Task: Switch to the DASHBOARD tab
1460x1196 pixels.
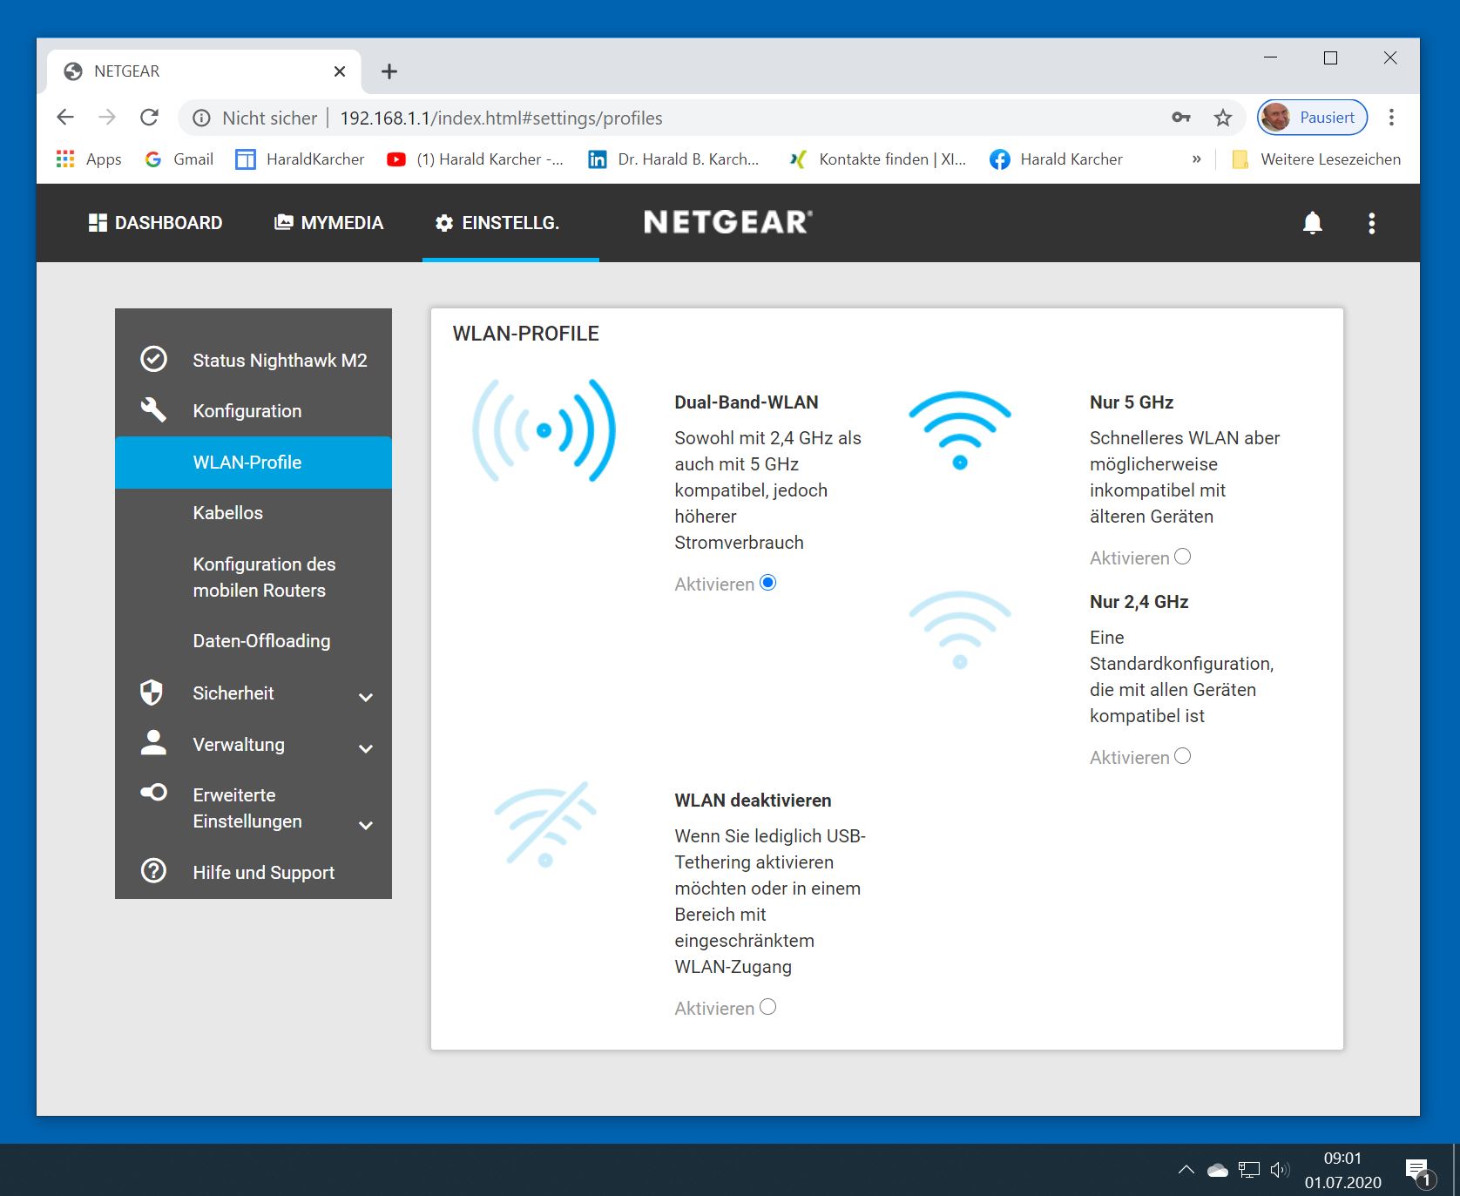Action: coord(156,223)
